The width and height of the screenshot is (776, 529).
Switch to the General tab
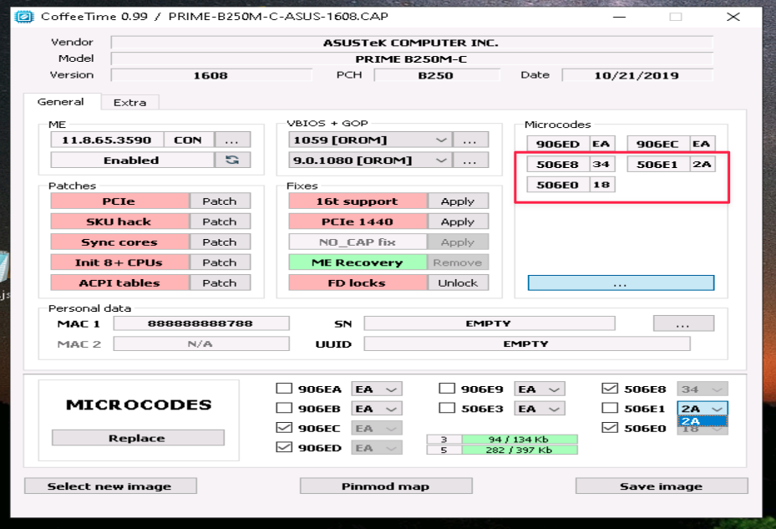(61, 102)
